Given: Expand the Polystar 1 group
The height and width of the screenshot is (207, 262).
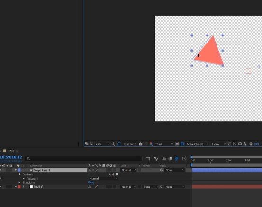Looking at the screenshot, I should pos(24,179).
